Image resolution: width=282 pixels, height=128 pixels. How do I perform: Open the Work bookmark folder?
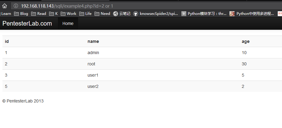click(69, 14)
